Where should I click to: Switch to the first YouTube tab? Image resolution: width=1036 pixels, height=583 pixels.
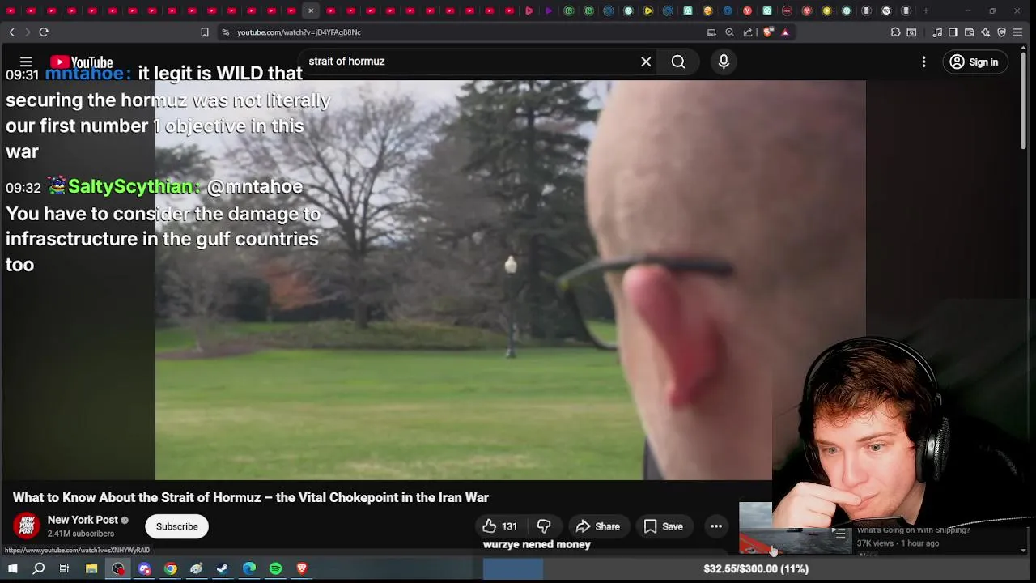pyautogui.click(x=11, y=11)
